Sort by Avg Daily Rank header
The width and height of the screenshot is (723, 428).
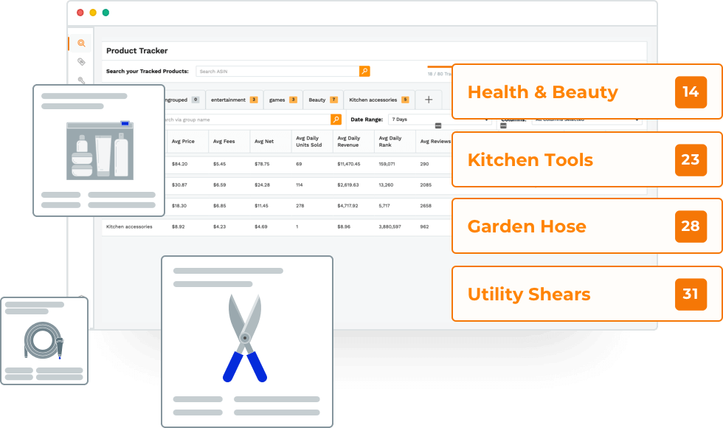(x=390, y=142)
